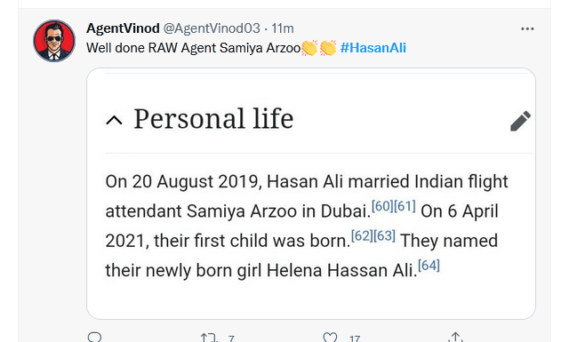Open the tweet's three-dot more menu
This screenshot has width=561, height=342.
click(x=527, y=29)
